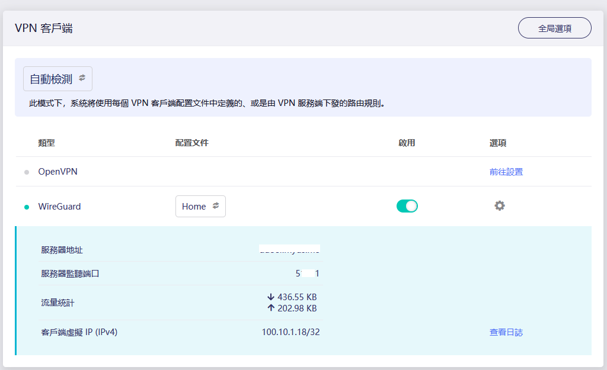Image resolution: width=607 pixels, height=370 pixels.
Task: Open the 自動檢測 routing mode selector
Action: 57,78
